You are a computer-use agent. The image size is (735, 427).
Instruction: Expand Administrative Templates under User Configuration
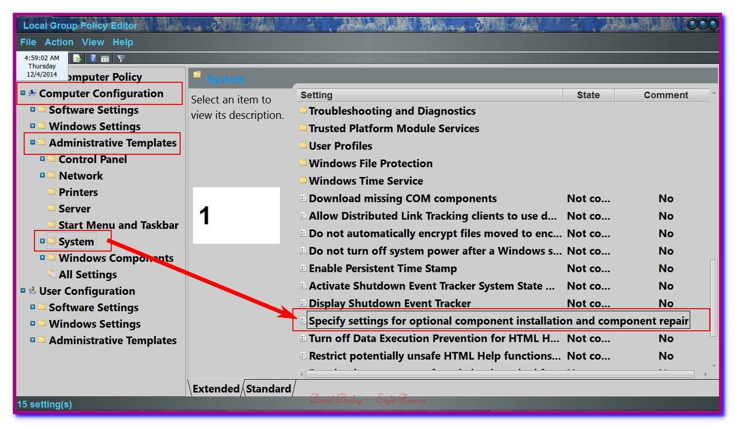tap(33, 340)
